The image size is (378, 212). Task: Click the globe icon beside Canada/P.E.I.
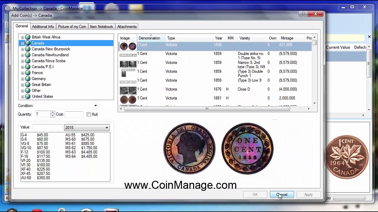(28, 67)
